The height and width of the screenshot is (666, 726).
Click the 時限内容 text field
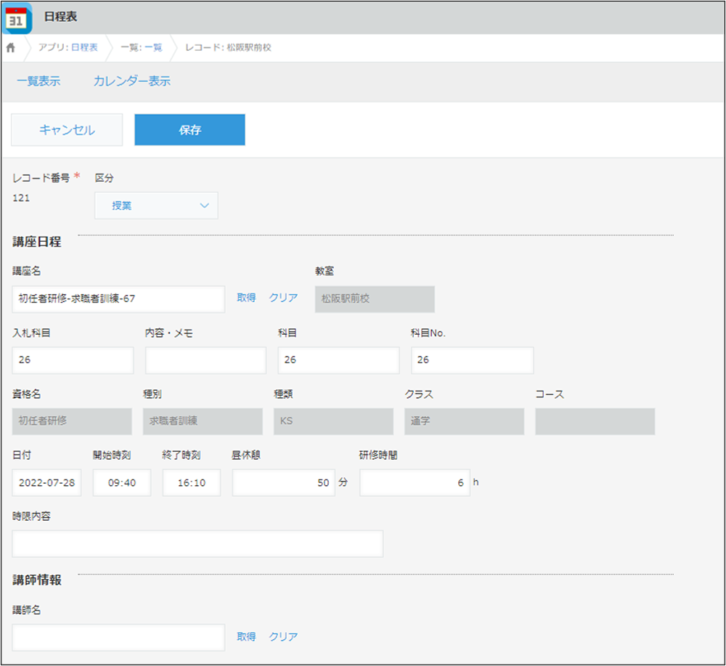197,543
